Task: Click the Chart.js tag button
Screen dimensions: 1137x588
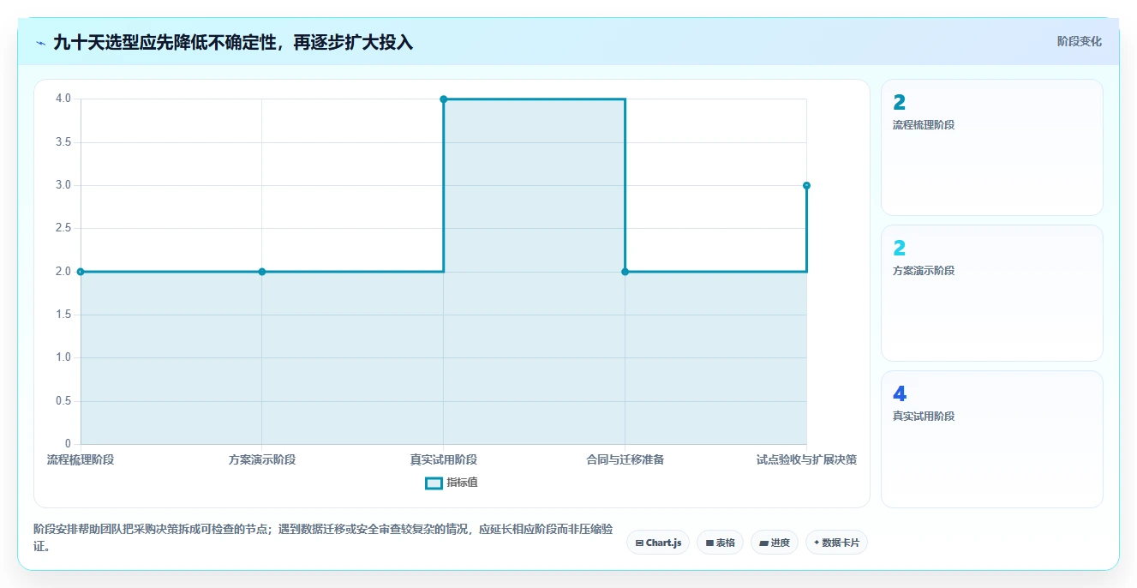Action: tap(658, 543)
